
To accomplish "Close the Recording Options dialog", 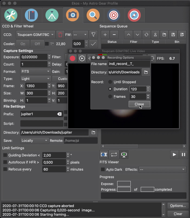I will tap(139, 104).
